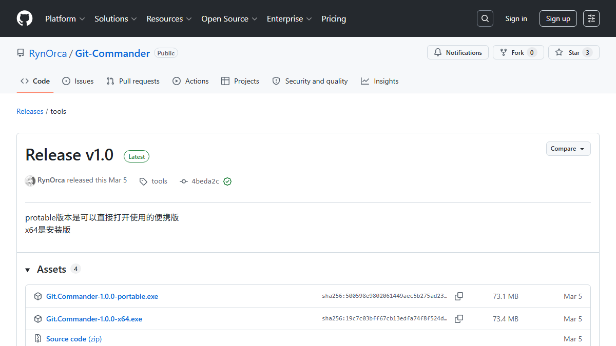This screenshot has height=346, width=616.
Task: Click the tag icon beside tools
Action: 143,181
